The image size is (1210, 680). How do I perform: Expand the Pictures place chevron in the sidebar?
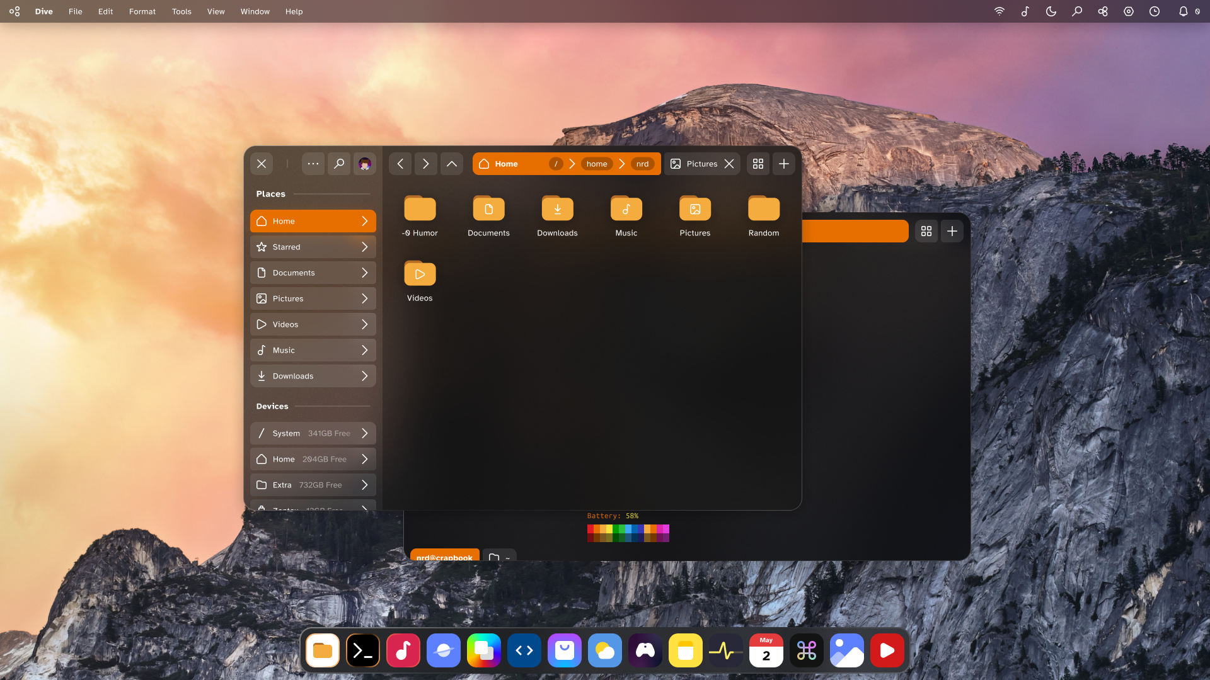(x=365, y=298)
